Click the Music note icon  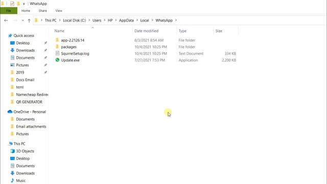point(12,180)
